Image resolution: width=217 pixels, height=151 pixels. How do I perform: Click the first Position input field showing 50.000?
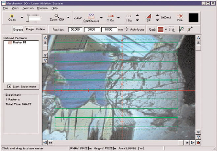[76, 29]
